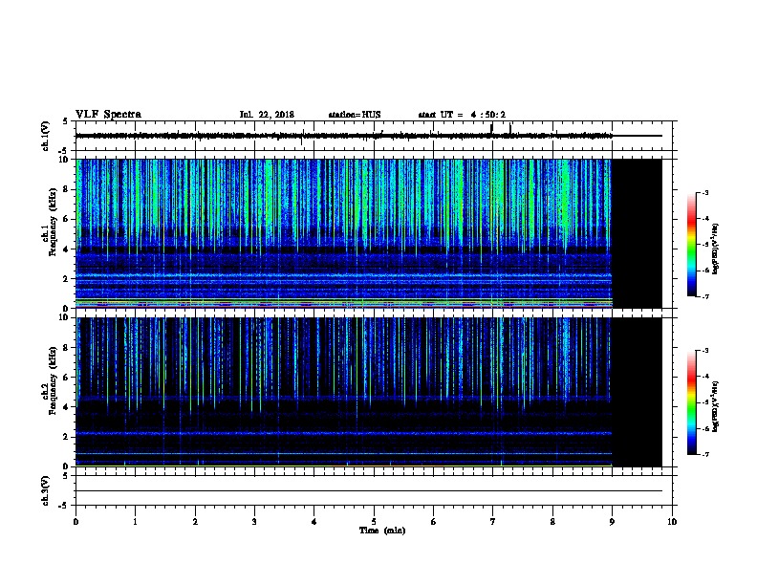The image size is (757, 585).
Task: Click inside the ch.1 spectrogram panel
Action: 369,233
